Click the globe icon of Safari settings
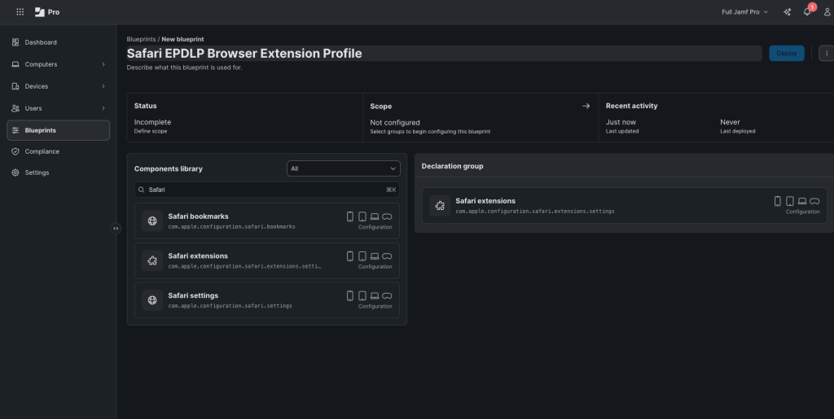The image size is (834, 419). pyautogui.click(x=152, y=300)
